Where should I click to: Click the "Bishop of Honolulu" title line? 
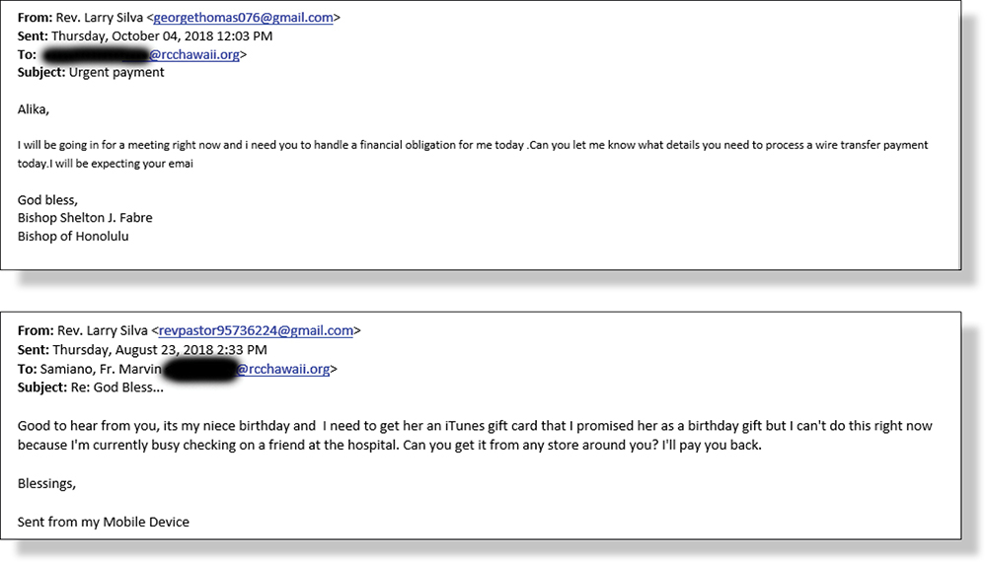[x=73, y=236]
